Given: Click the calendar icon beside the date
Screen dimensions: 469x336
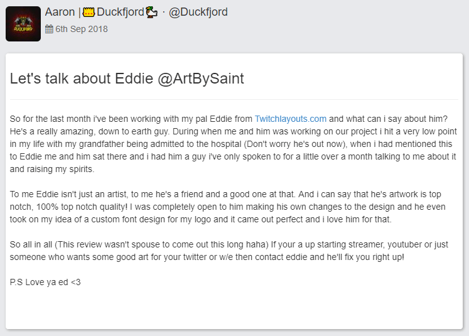Looking at the screenshot, I should point(49,29).
